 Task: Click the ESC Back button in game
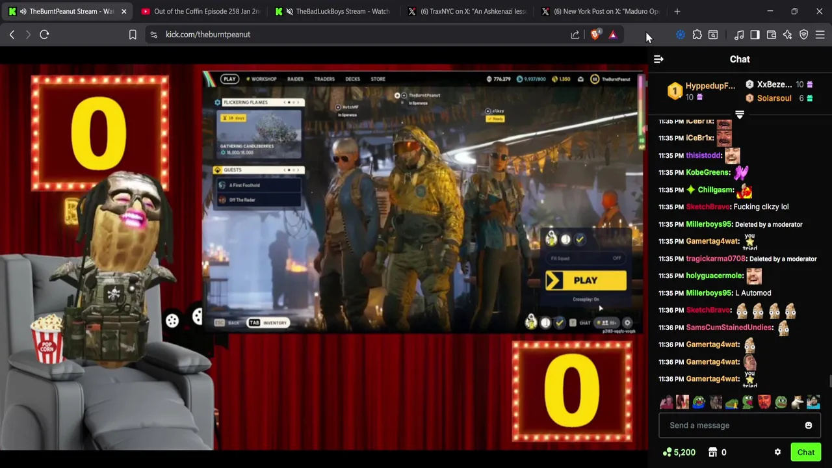point(227,322)
